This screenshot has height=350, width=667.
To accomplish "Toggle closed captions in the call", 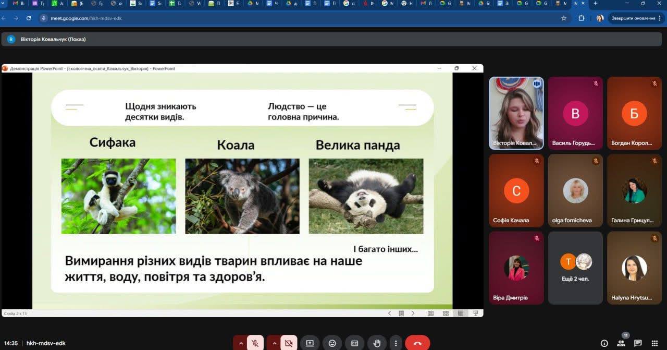I will (355, 343).
